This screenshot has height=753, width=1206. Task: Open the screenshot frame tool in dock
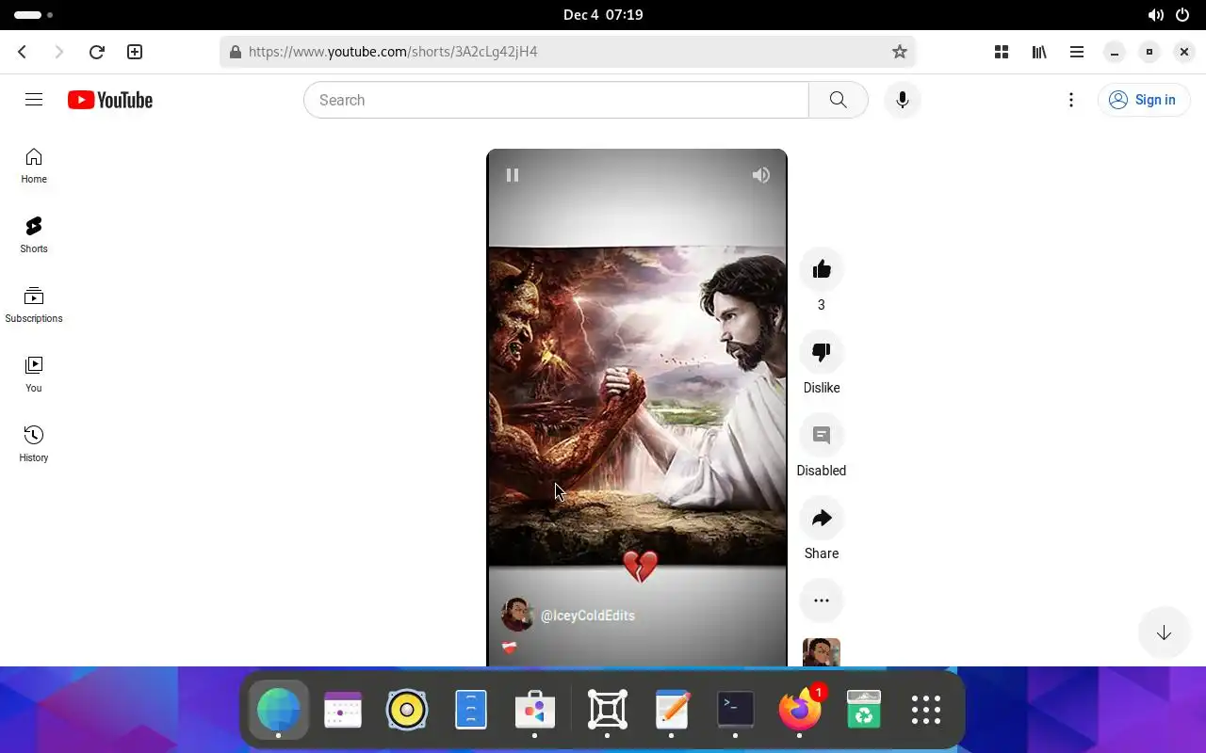pos(608,710)
